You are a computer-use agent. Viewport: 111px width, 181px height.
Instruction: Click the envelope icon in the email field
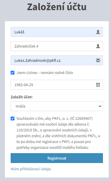click(x=98, y=60)
